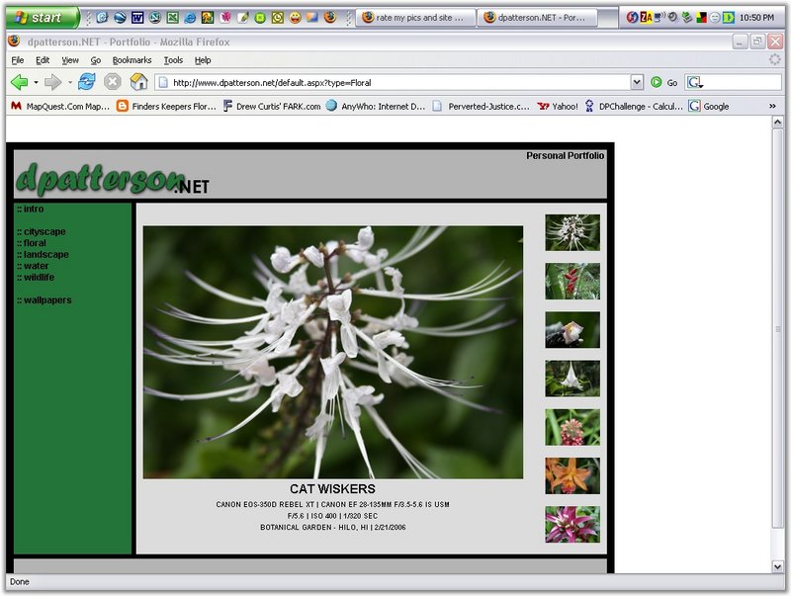The width and height of the screenshot is (791, 596).
Task: Click the Windows start button
Action: pyautogui.click(x=43, y=18)
